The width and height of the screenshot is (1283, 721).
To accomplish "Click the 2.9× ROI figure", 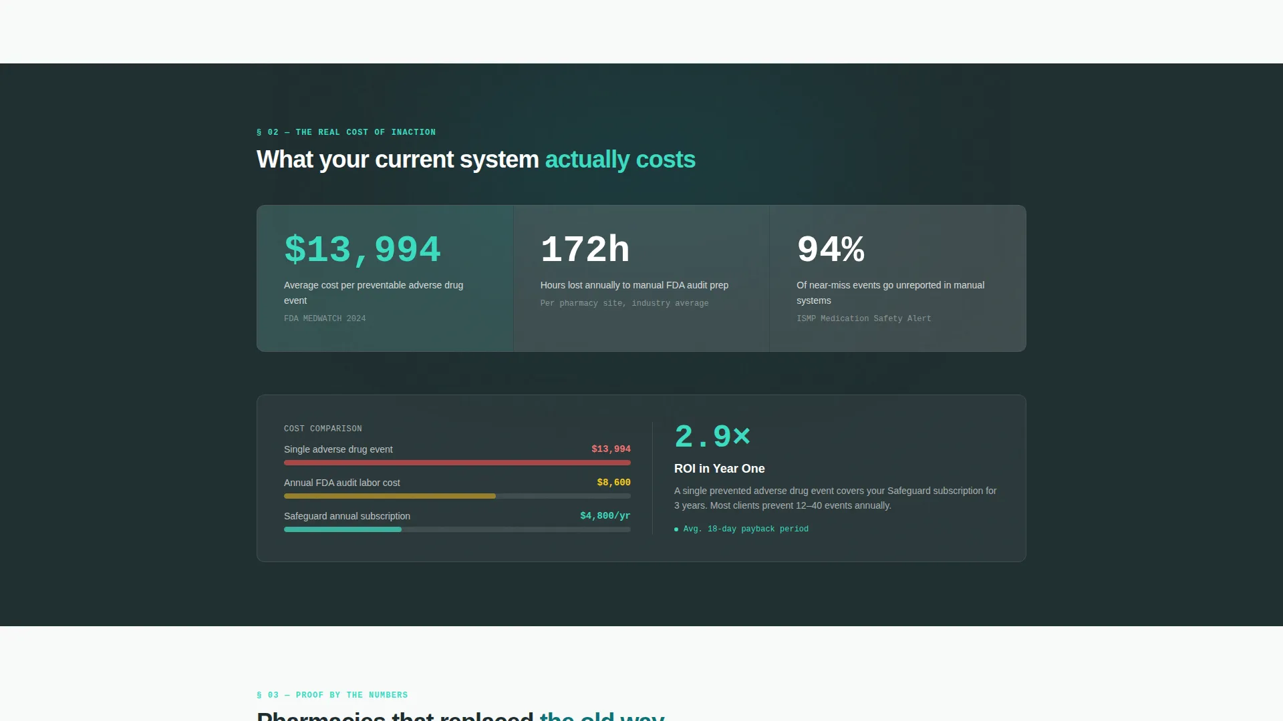I will pyautogui.click(x=712, y=437).
